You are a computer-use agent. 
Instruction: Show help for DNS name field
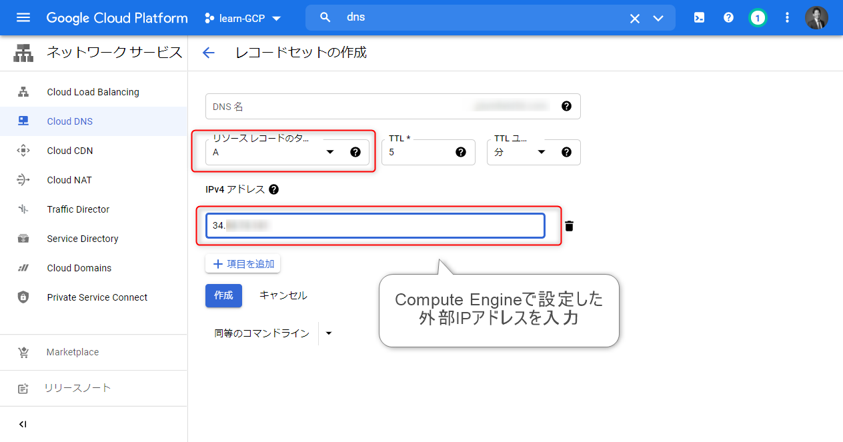click(x=566, y=106)
